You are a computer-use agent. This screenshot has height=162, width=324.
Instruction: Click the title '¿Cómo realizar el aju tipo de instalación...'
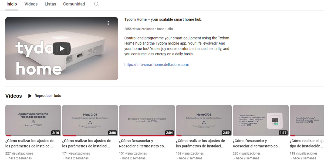coord(307,143)
